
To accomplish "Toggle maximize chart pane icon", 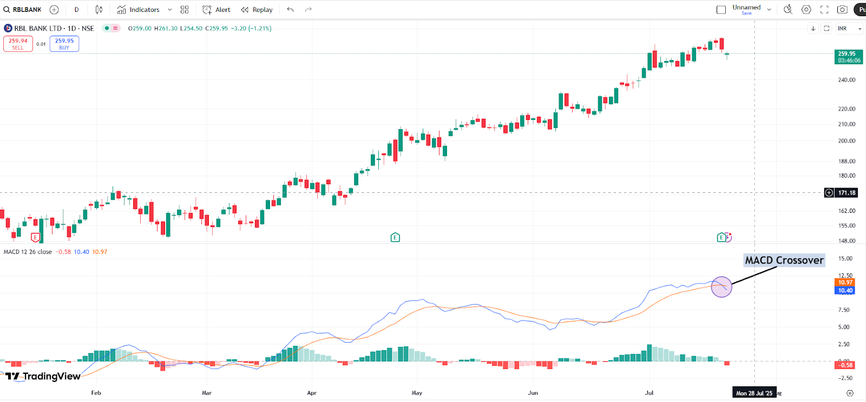I will click(826, 29).
